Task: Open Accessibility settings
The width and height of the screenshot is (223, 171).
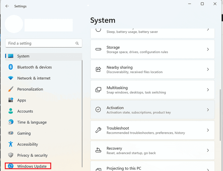Action: [x=43, y=144]
